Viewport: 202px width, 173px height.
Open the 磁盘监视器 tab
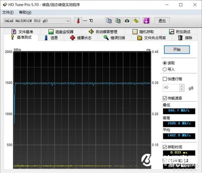(61, 32)
